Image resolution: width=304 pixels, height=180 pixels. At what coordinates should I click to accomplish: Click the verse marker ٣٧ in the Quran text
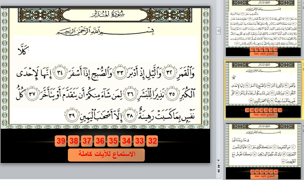(x=32, y=94)
